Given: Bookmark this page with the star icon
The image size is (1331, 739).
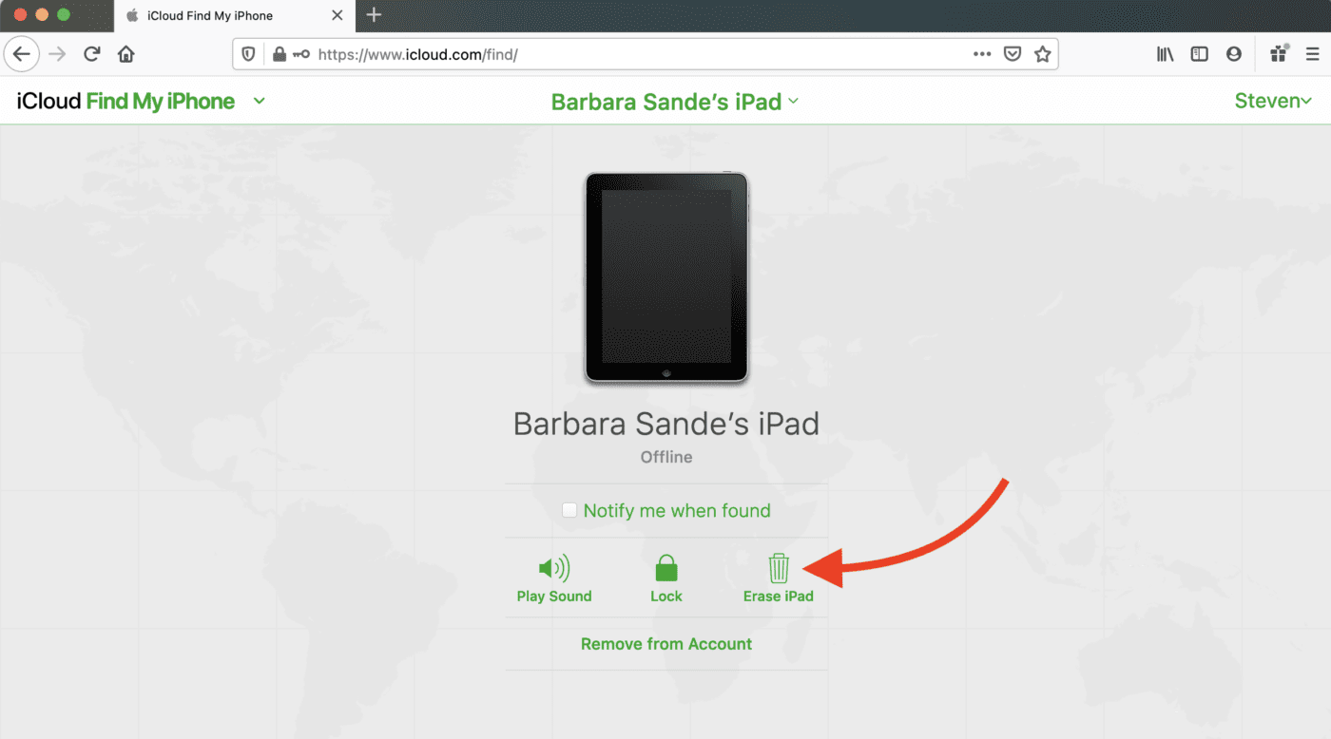Looking at the screenshot, I should (1042, 54).
